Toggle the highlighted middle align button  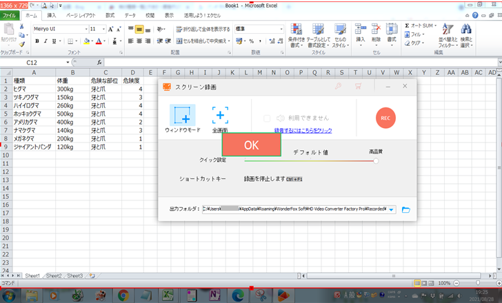tap(139, 30)
